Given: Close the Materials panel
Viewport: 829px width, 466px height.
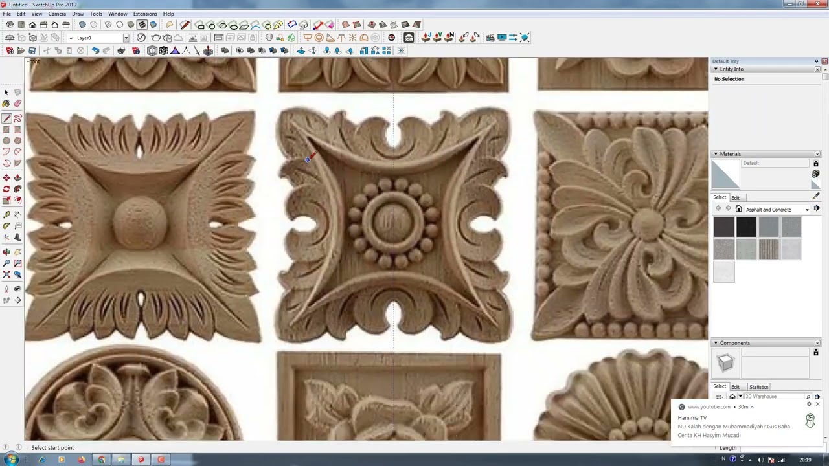Looking at the screenshot, I should click(817, 154).
